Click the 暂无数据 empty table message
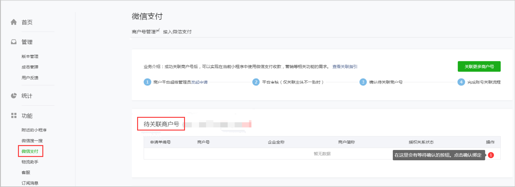Screen dimensions: 515x187 click(322, 154)
